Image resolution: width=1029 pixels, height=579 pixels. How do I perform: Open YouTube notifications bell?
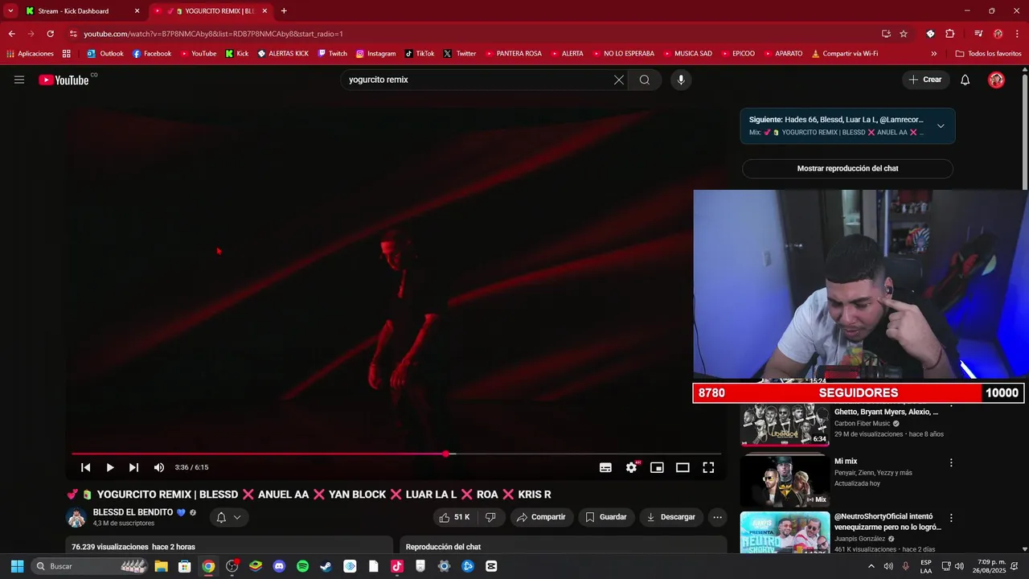(965, 80)
